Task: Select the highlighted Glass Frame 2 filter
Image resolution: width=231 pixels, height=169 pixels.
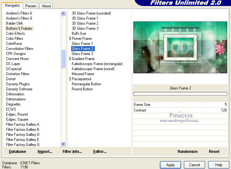Action: coord(83,49)
